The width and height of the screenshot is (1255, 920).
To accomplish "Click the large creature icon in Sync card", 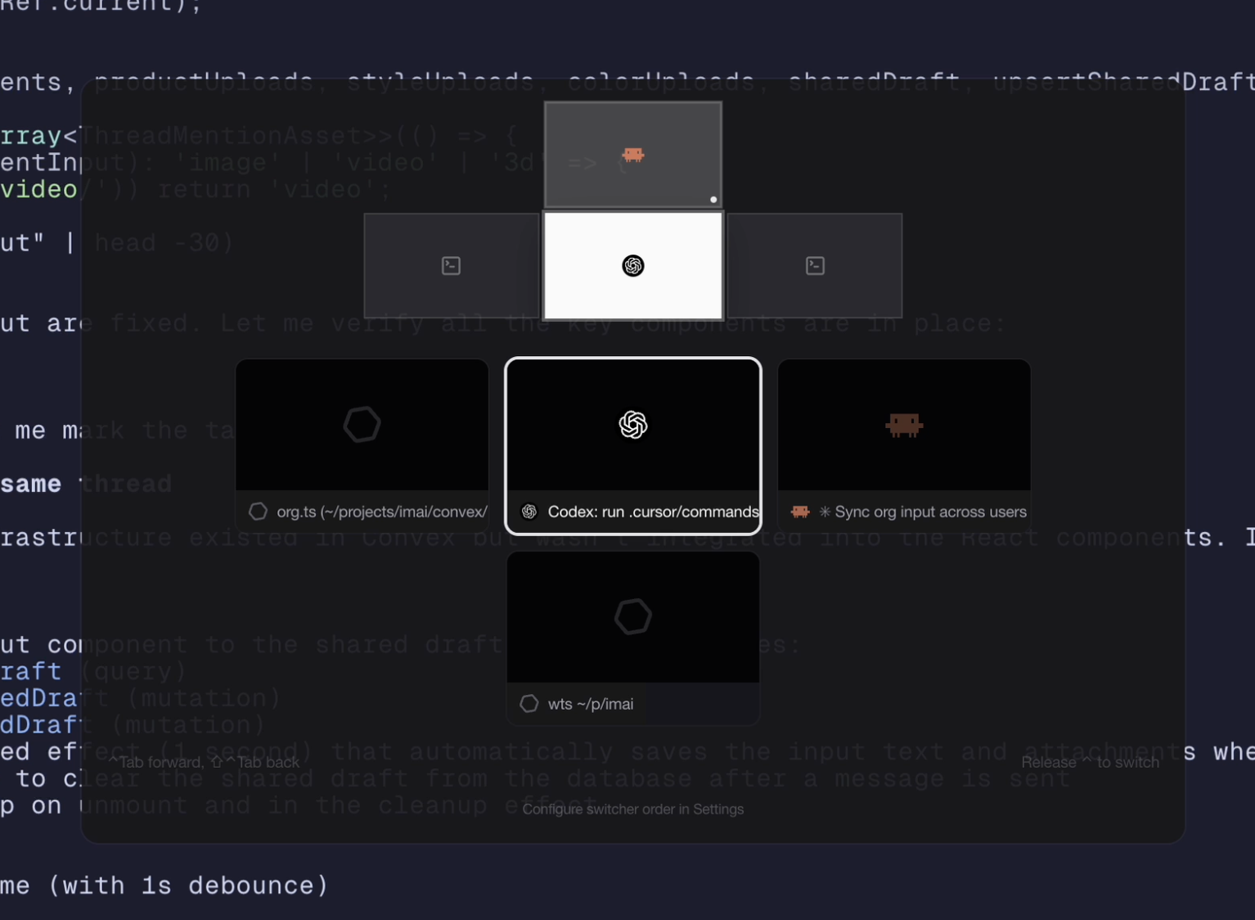I will click(x=904, y=425).
